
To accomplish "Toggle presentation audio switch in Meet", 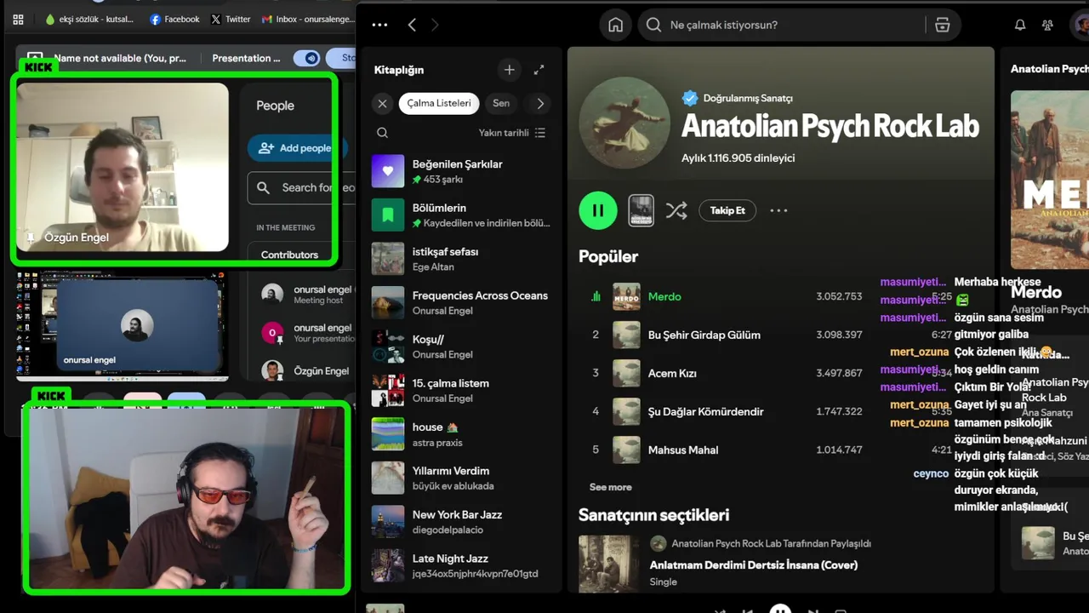I will click(306, 58).
